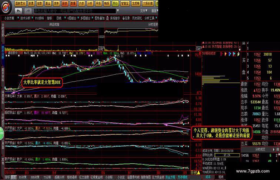Switch to the 红绿黄金线 bottom tab
The image size is (280, 180).
click(x=97, y=177)
